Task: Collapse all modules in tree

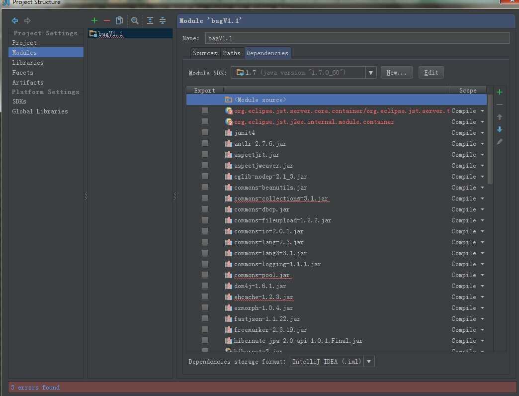Action: 163,20
